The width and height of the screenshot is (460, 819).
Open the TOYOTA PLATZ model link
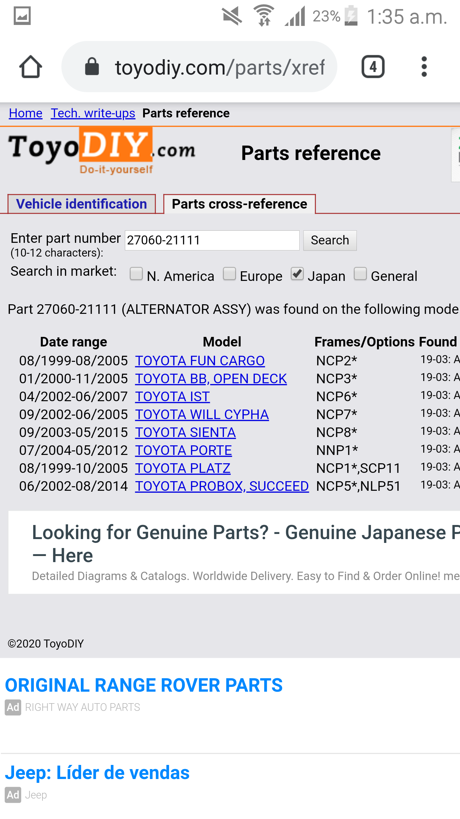coord(183,468)
